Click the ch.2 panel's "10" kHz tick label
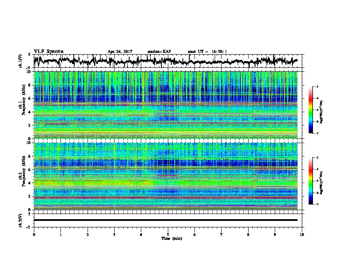340x263 pixels. [29, 143]
